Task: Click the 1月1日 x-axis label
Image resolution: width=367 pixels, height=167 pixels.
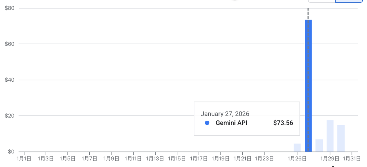Action: 24,158
